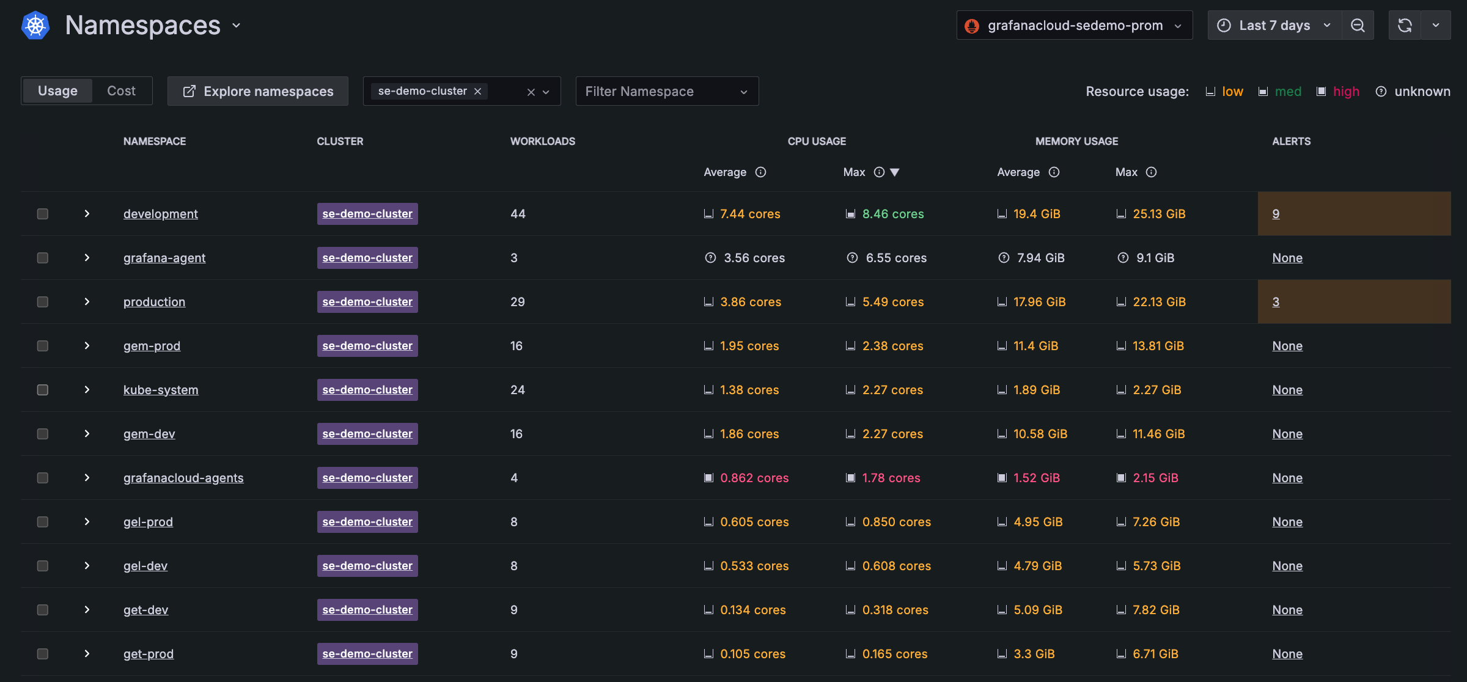Sort by CPU Max descending arrow
The image size is (1467, 682).
pos(895,172)
